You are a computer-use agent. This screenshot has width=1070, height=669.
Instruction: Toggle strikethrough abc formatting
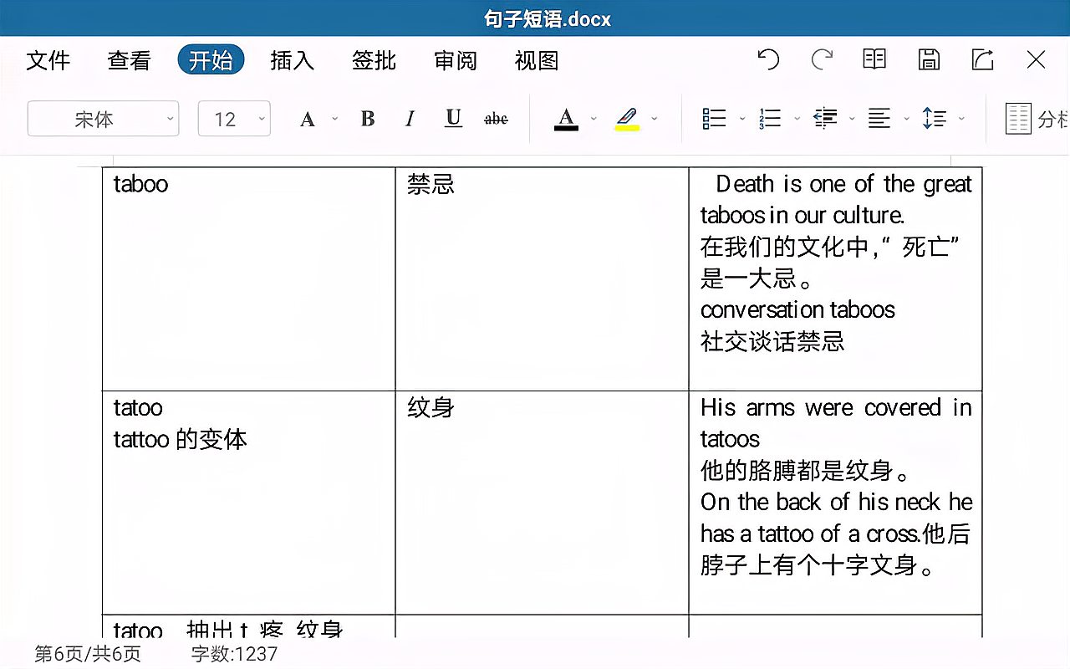pyautogui.click(x=496, y=119)
